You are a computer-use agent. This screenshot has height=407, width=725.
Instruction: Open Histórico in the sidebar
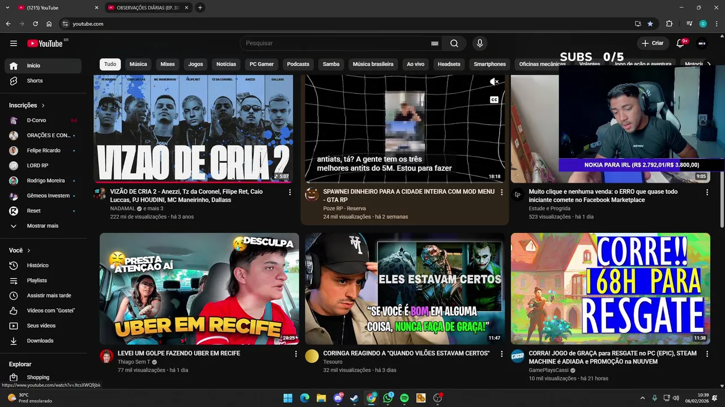tap(42, 265)
